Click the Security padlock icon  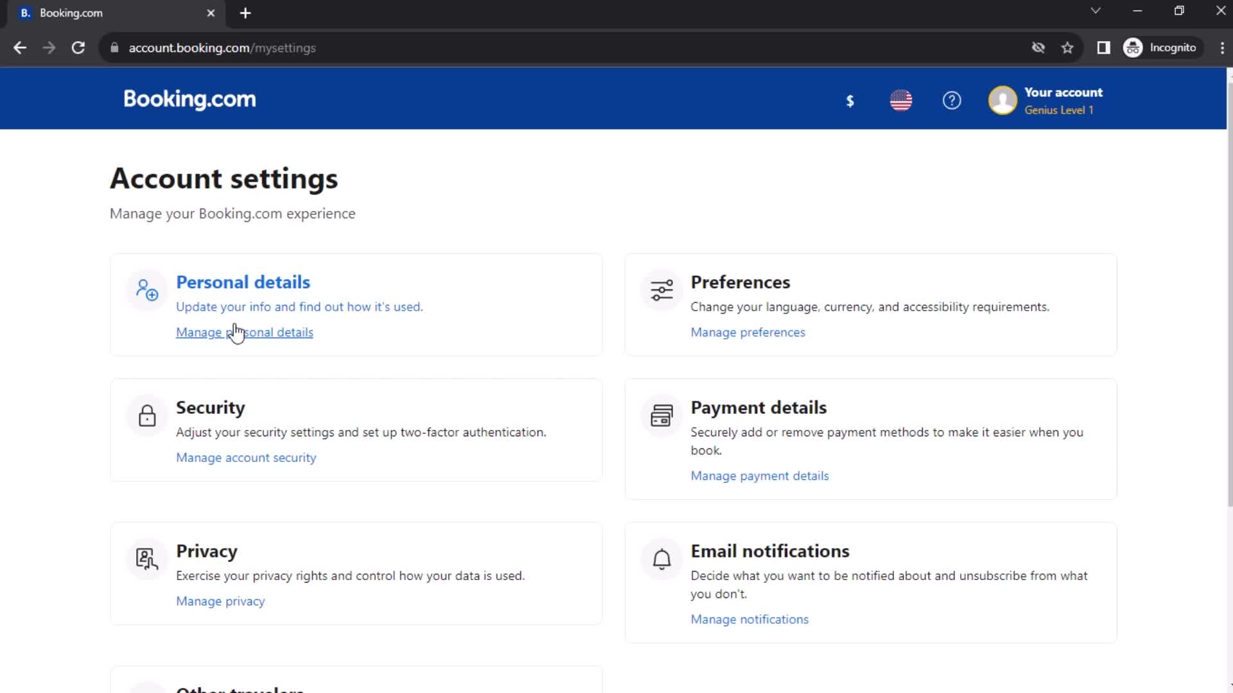(x=147, y=416)
